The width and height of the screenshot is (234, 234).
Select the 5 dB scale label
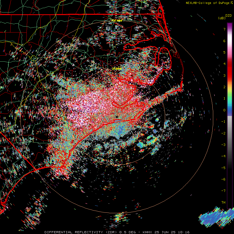coord(224,52)
